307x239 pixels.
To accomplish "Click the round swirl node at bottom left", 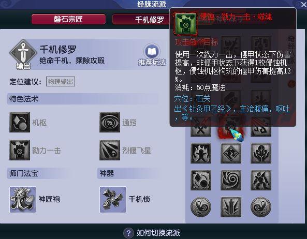I will click(201, 207).
